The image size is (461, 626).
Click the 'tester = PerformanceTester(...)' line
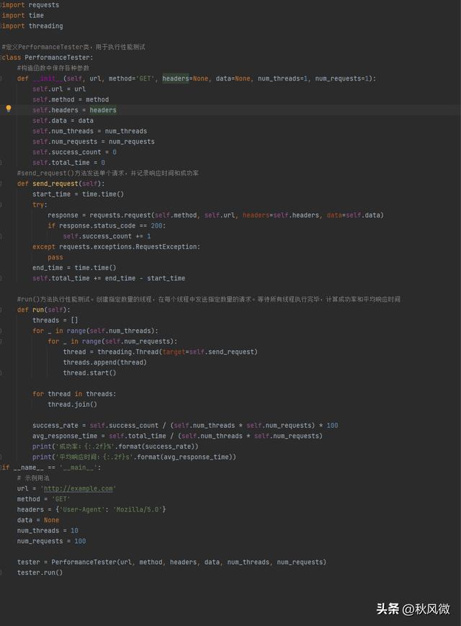click(171, 562)
